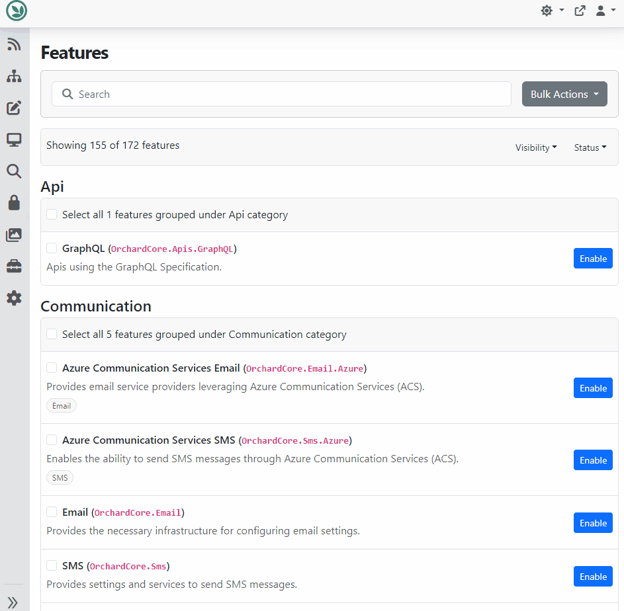Click the Apis using the GraphQL Specification description
The width and height of the screenshot is (624, 611).
(x=134, y=267)
